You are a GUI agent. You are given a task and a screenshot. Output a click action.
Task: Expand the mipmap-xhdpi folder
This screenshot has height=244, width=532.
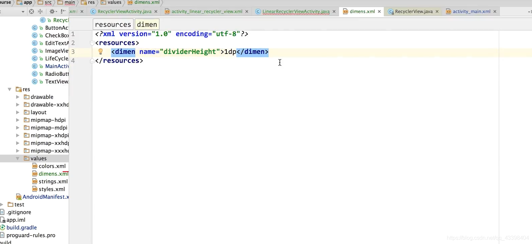point(18,135)
